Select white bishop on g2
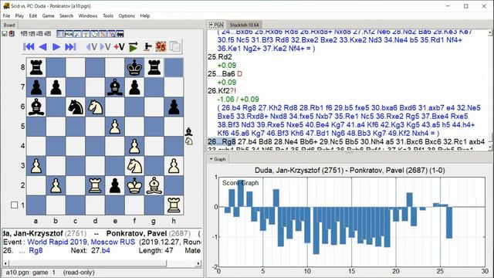 click(x=154, y=185)
